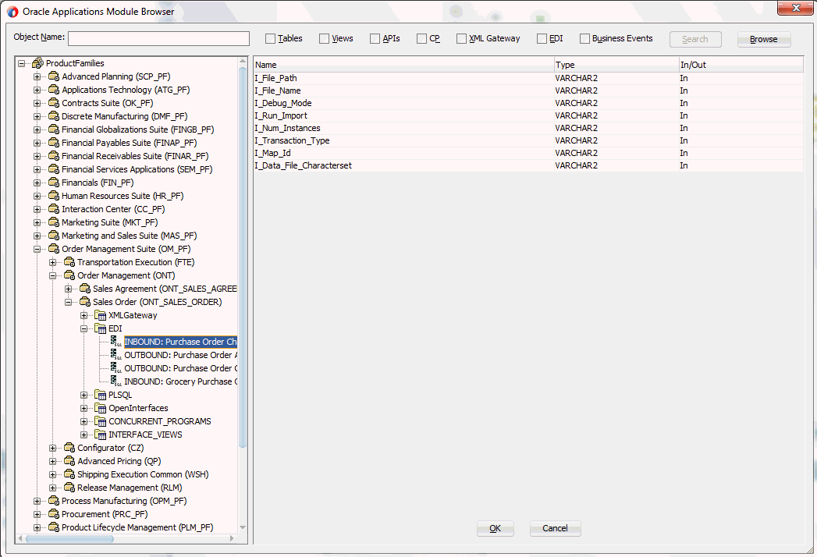The height and width of the screenshot is (557, 817).
Task: Collapse the ProductFamilies root node
Action: 21,63
